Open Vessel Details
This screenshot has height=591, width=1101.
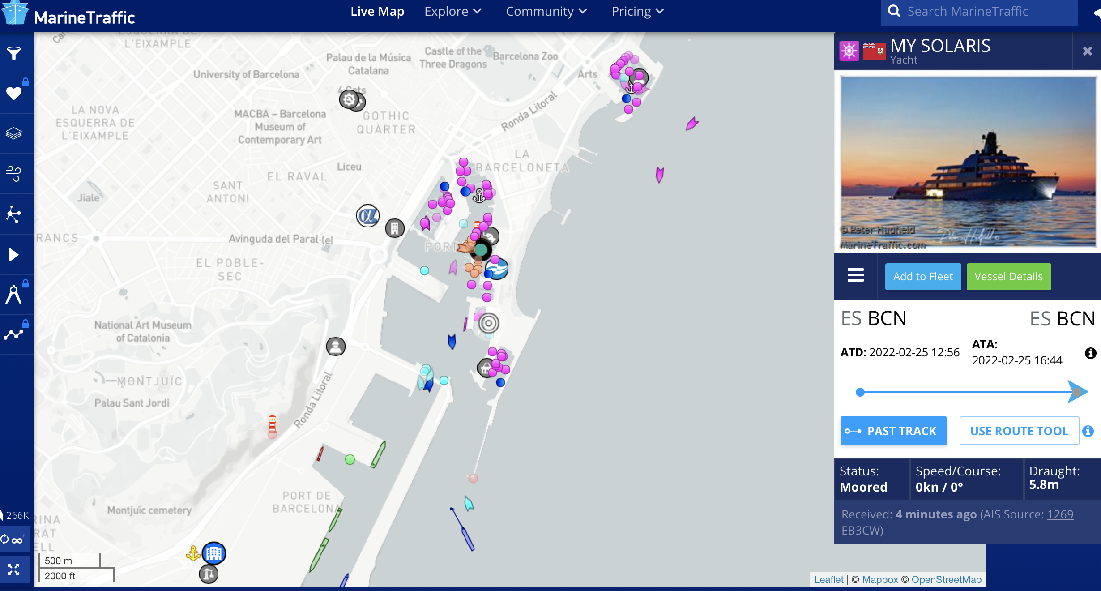click(x=1008, y=277)
